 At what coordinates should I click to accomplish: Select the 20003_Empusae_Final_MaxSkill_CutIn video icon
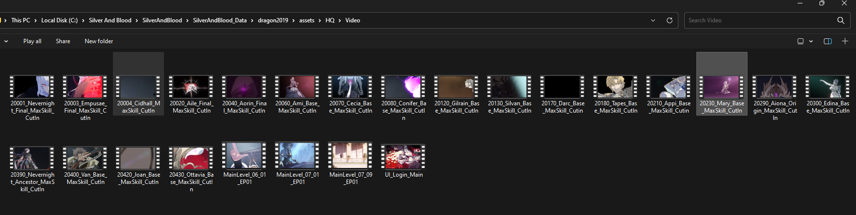coord(85,87)
